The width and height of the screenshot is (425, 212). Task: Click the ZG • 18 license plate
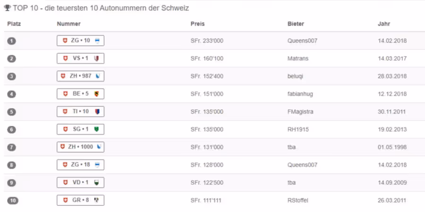[x=80, y=165]
